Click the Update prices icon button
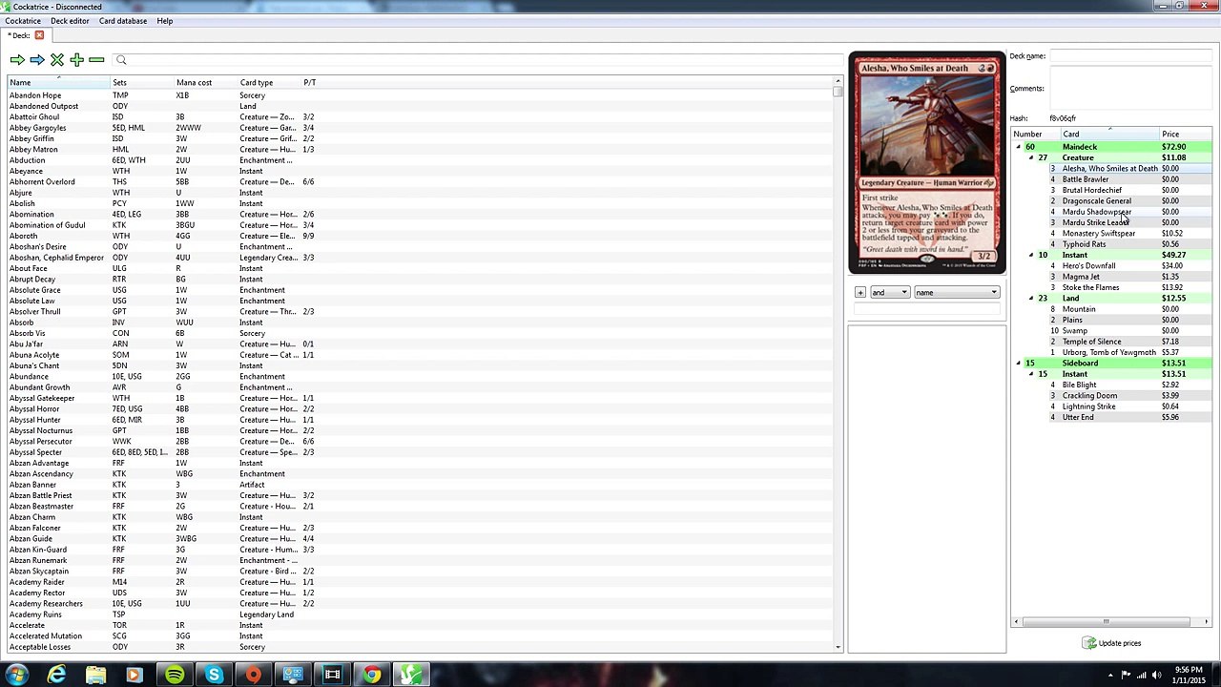Screen dimensions: 1221x687 pyautogui.click(x=1111, y=643)
